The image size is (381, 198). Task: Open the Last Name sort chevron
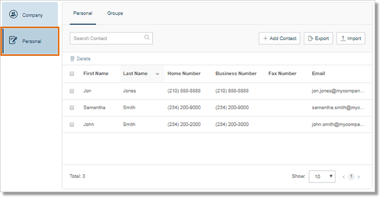click(x=158, y=74)
